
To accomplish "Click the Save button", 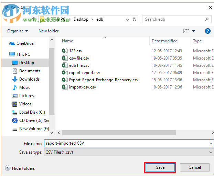I will tap(160, 167).
